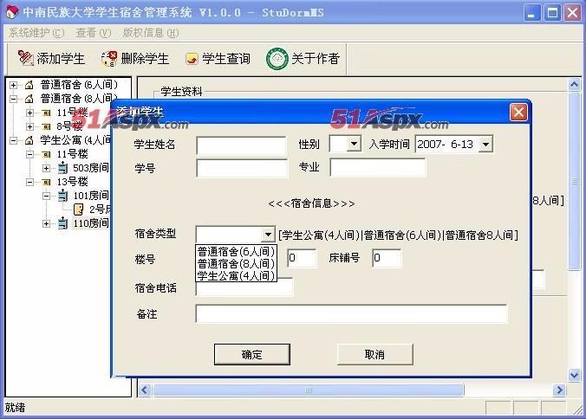Expand the 普通宿舍(6人间) tree node
This screenshot has height=419, width=586.
[x=14, y=85]
